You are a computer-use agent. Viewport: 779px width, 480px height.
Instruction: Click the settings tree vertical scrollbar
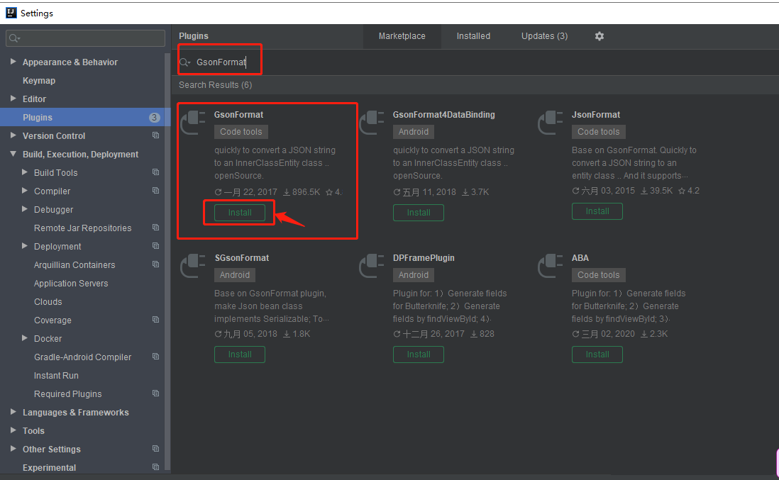(167, 261)
